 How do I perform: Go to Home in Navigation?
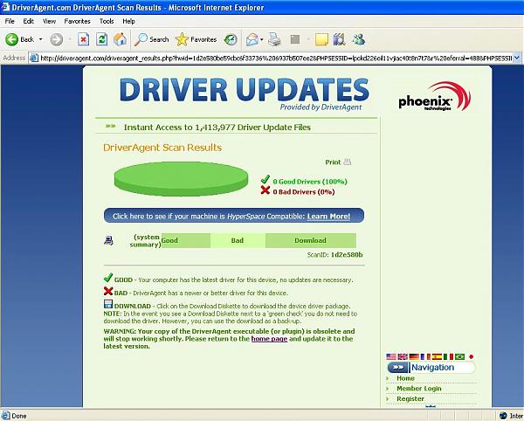coord(405,378)
